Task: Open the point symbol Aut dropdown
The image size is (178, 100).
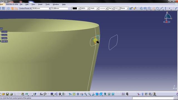Action: (112, 8)
